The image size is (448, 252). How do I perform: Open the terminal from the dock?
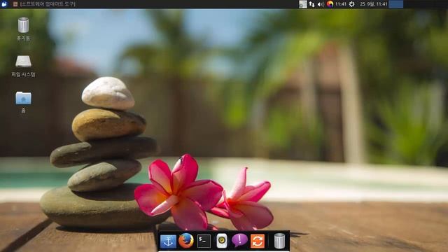pyautogui.click(x=204, y=241)
